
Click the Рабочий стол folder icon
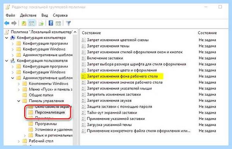(x=25, y=141)
